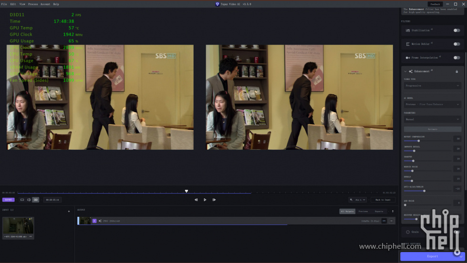
Task: Select the Previews tab
Action: (x=363, y=211)
